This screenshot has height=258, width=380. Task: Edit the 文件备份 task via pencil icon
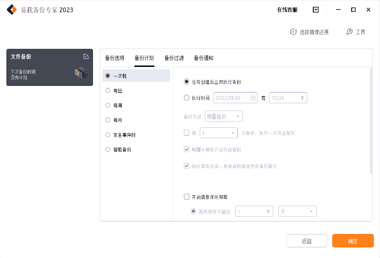(x=86, y=56)
